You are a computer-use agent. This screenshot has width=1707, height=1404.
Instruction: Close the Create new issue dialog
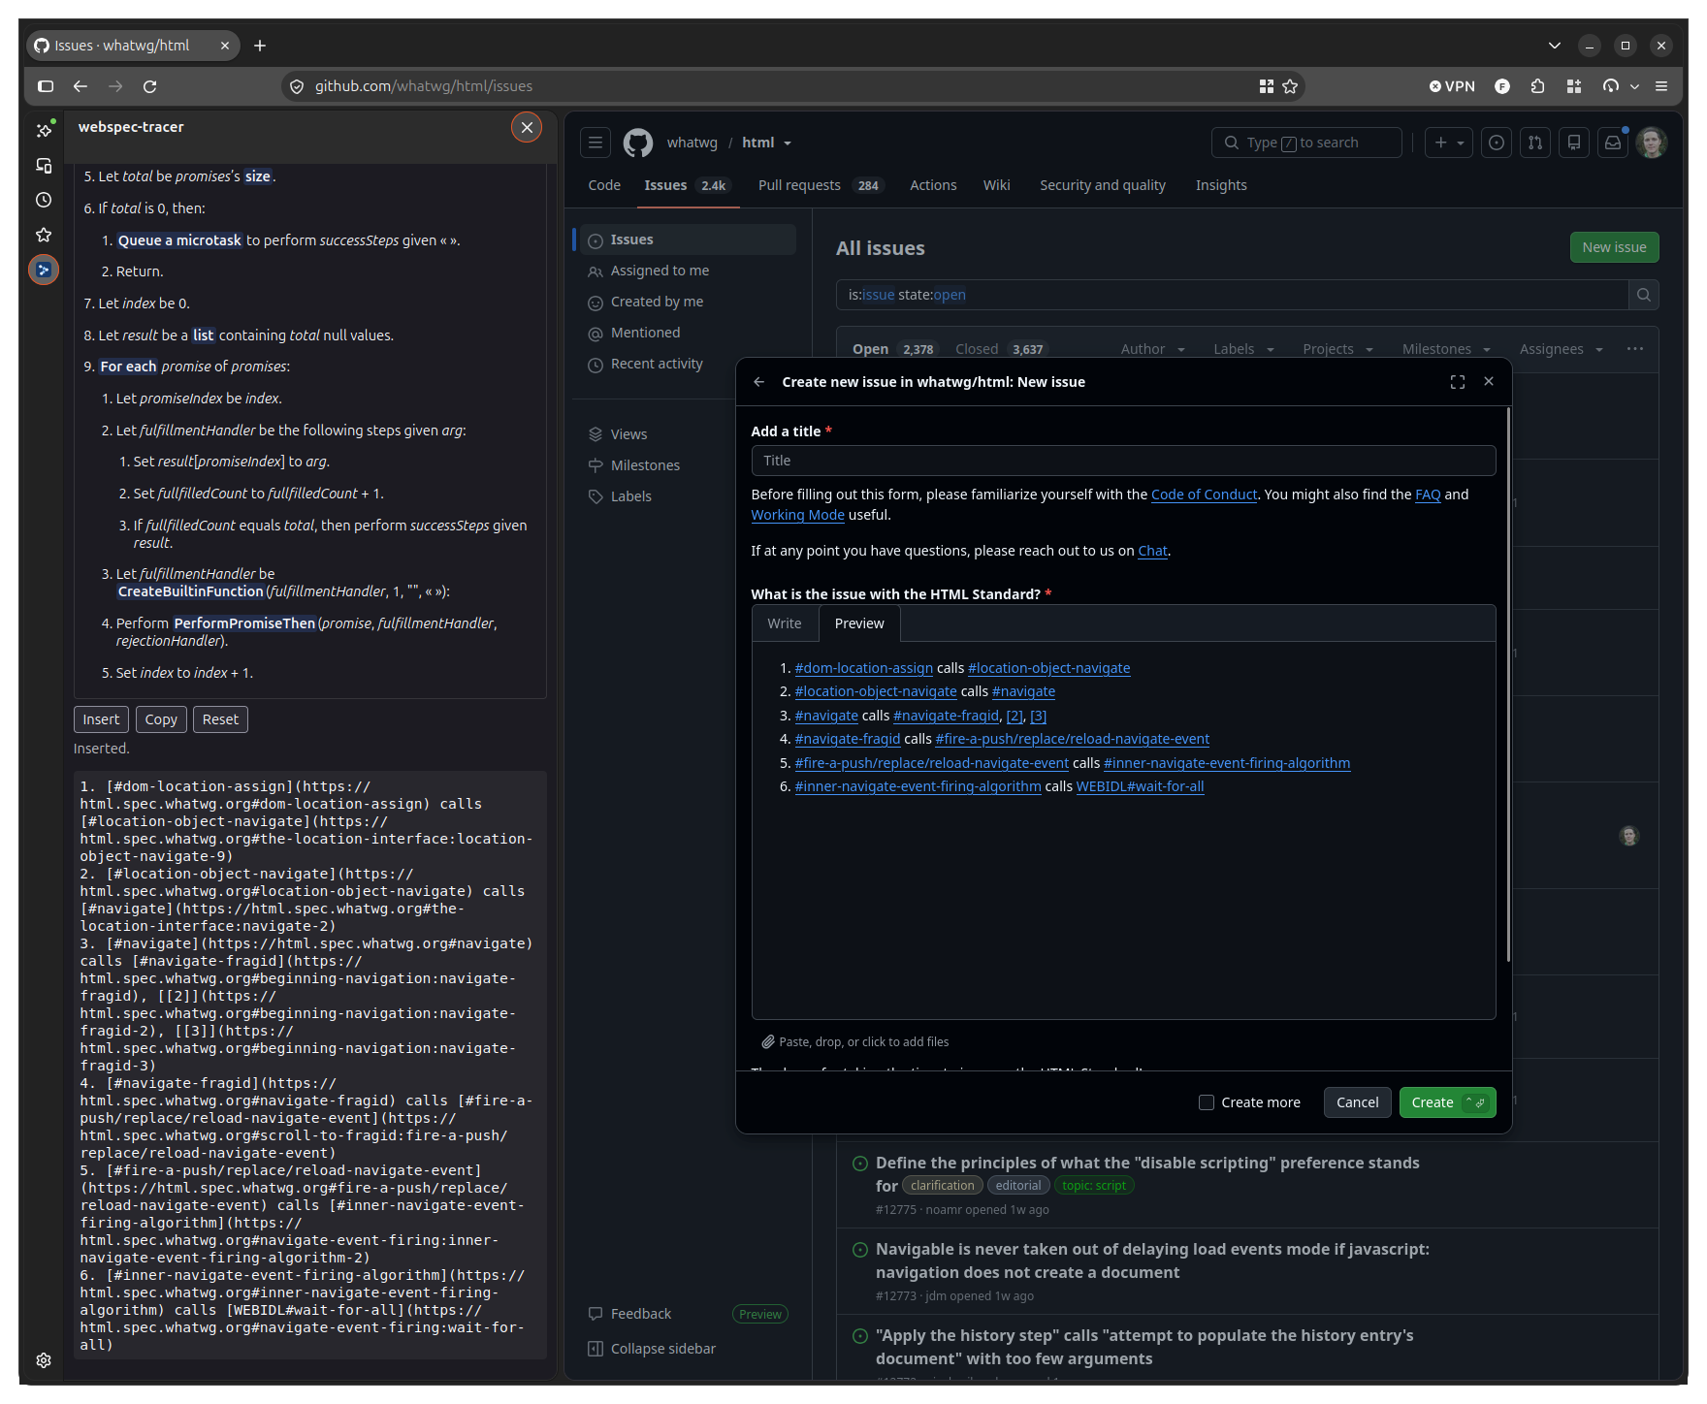1489,382
